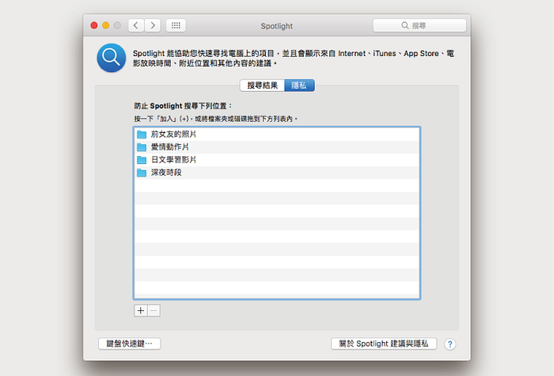Go forward using the right chevron button

click(x=153, y=25)
